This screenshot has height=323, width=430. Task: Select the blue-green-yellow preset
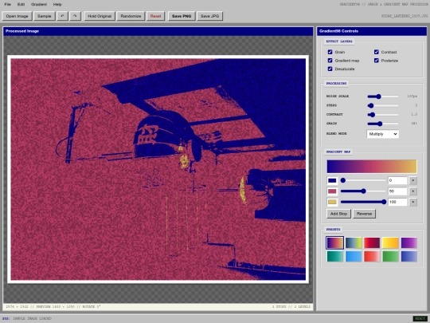pyautogui.click(x=354, y=242)
